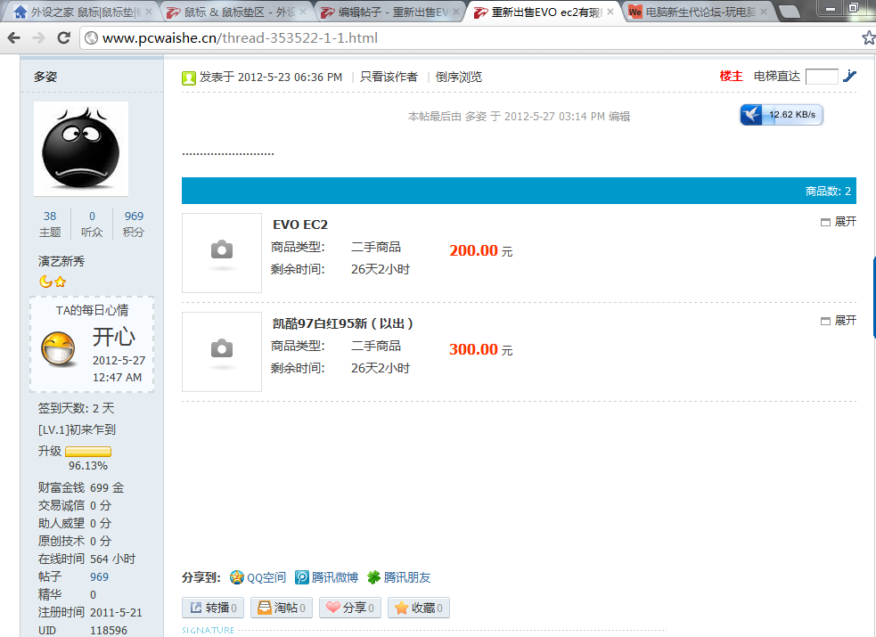The width and height of the screenshot is (876, 637).
Task: Click the 开心 mood smiley icon
Action: point(59,349)
